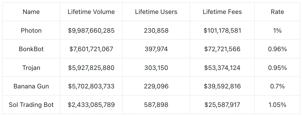The height and width of the screenshot is (116, 302).
Task: Click Sol Trading Bot's 1.05% rate
Action: (277, 105)
